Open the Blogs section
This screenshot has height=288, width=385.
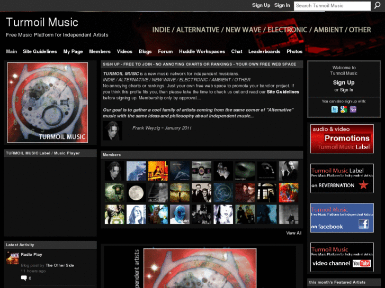pos(145,51)
